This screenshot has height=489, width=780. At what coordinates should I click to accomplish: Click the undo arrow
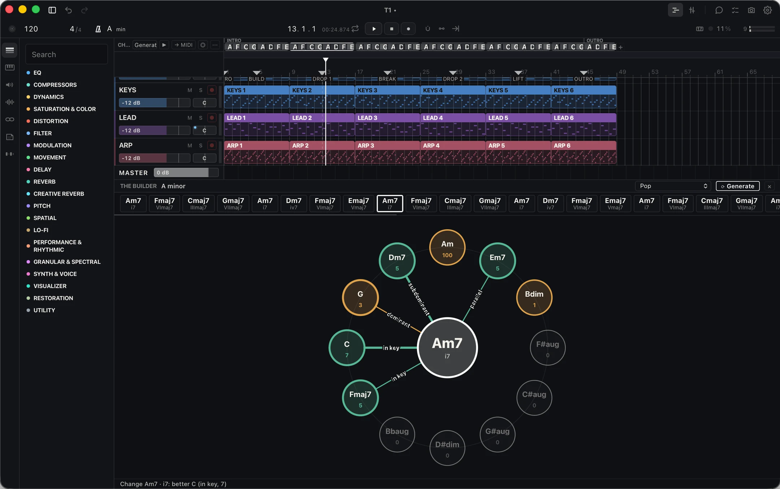coord(68,10)
